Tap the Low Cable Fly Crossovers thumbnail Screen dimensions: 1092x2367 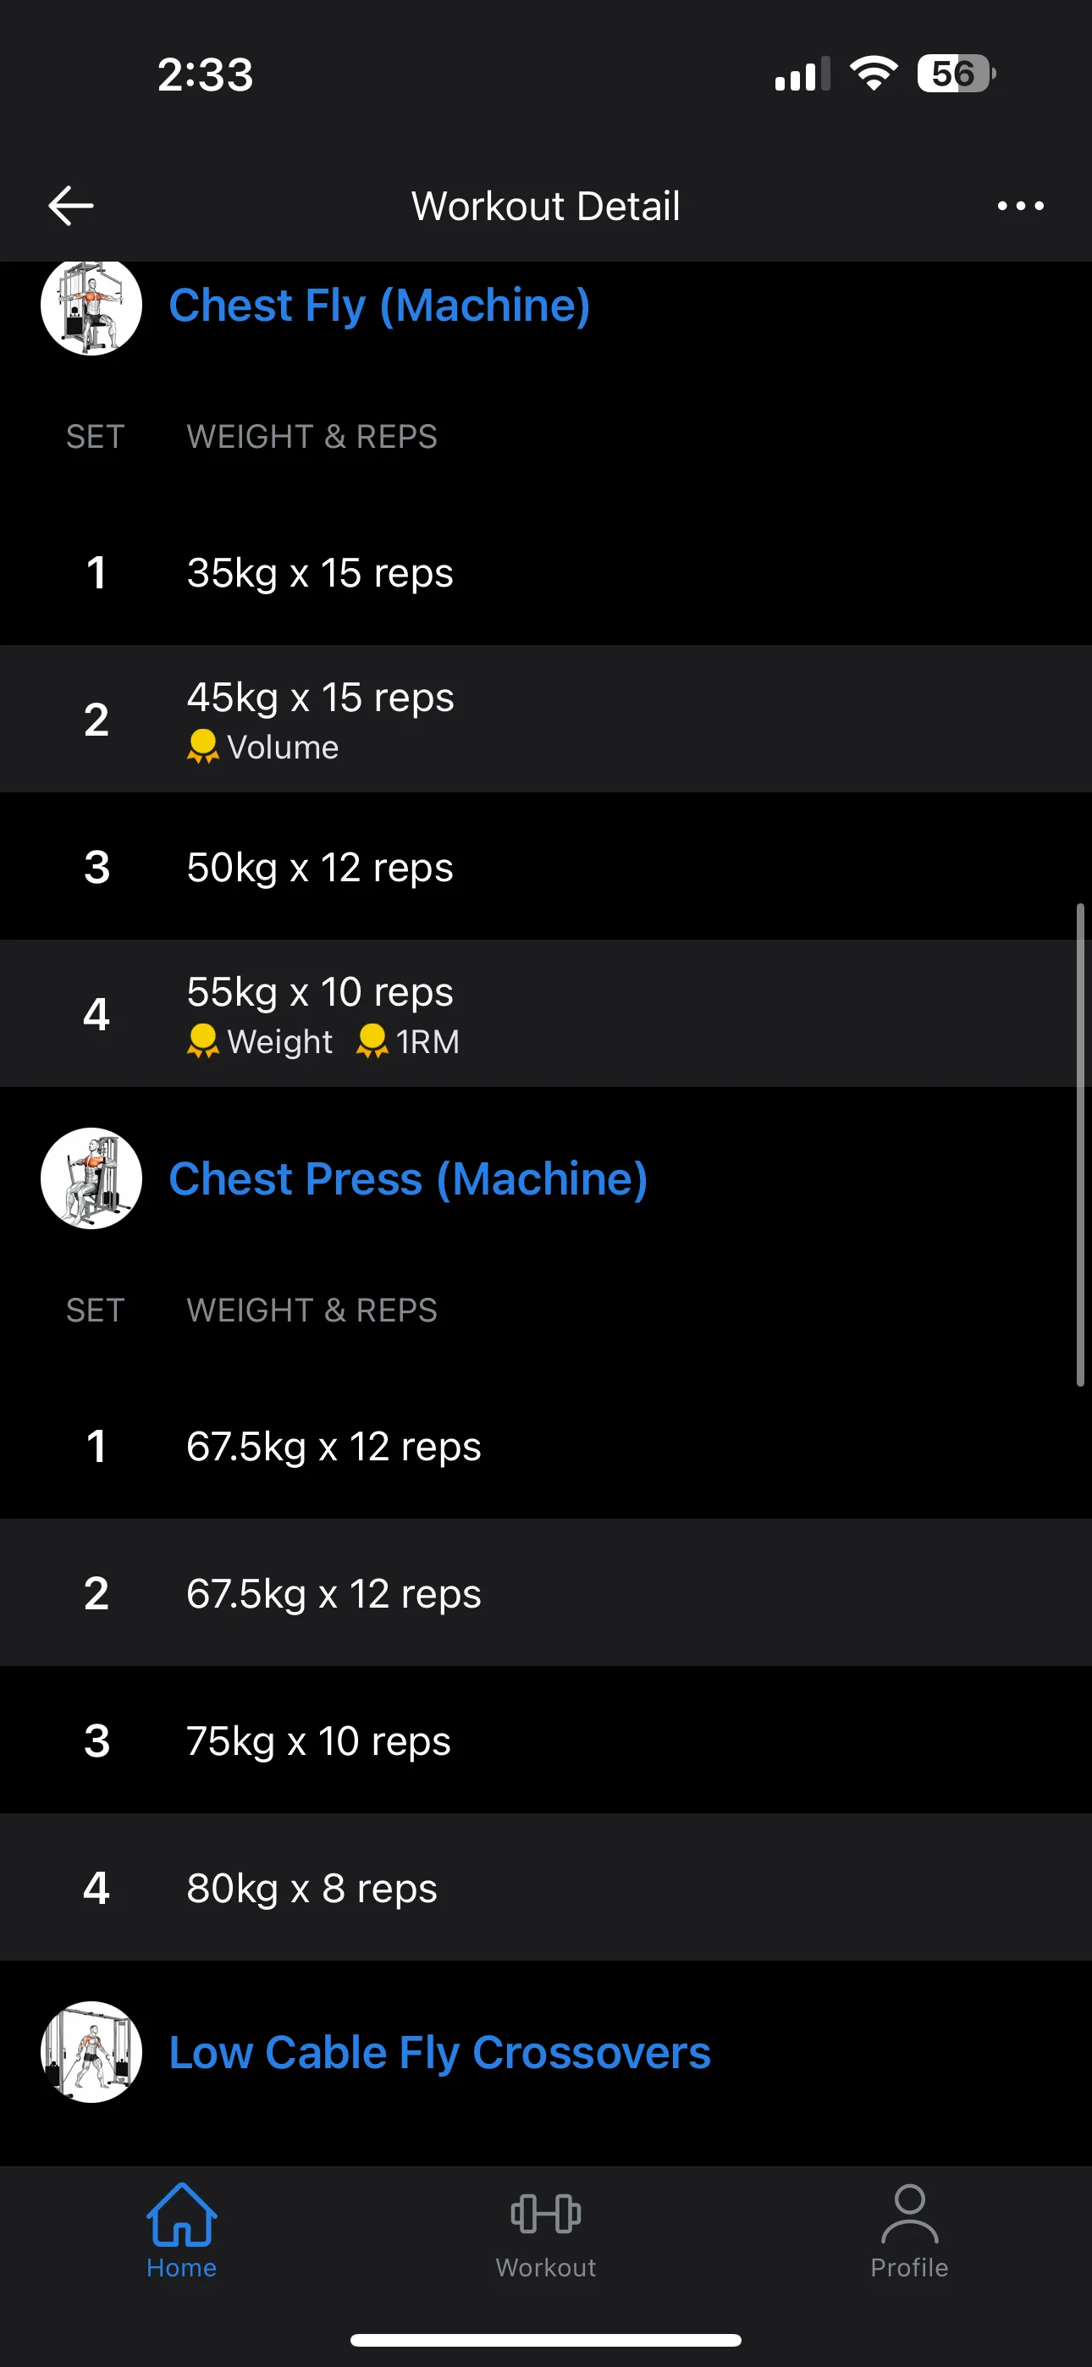(91, 2051)
